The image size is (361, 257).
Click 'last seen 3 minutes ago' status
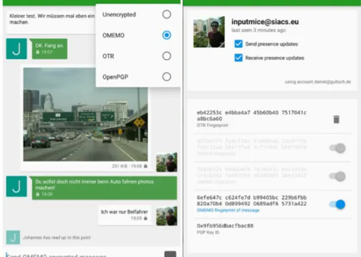point(258,30)
